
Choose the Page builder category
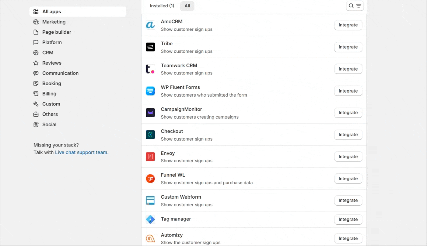(56, 32)
